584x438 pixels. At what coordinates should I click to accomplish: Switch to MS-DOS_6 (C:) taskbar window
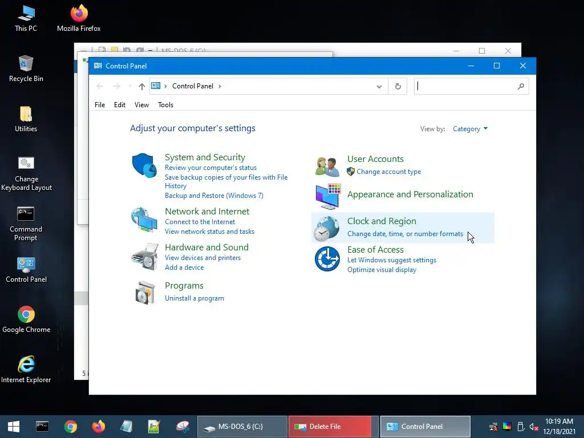(x=242, y=427)
